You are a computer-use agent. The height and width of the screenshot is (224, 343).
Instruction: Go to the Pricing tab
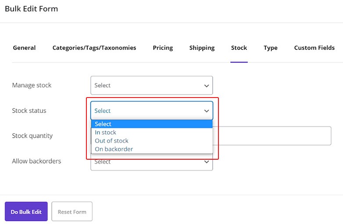pos(163,48)
